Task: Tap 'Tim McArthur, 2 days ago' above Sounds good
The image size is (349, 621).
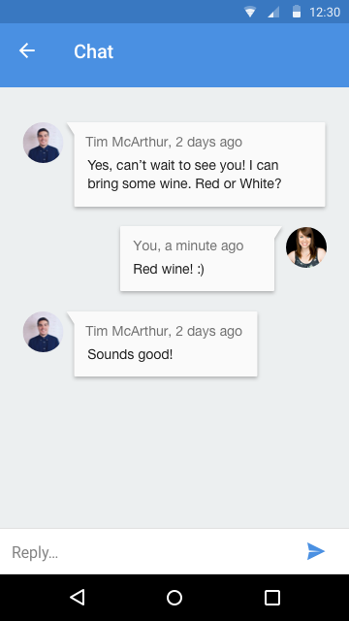Action: click(x=164, y=332)
